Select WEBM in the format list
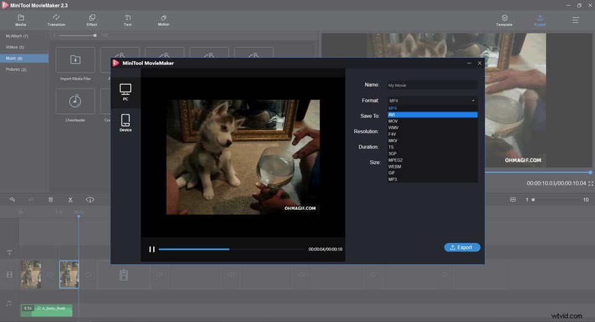This screenshot has width=595, height=322. click(432, 167)
